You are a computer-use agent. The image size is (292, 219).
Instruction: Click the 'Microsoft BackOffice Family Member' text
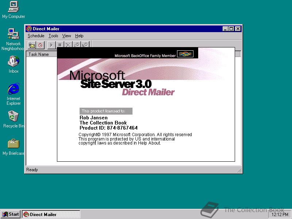pos(145,55)
